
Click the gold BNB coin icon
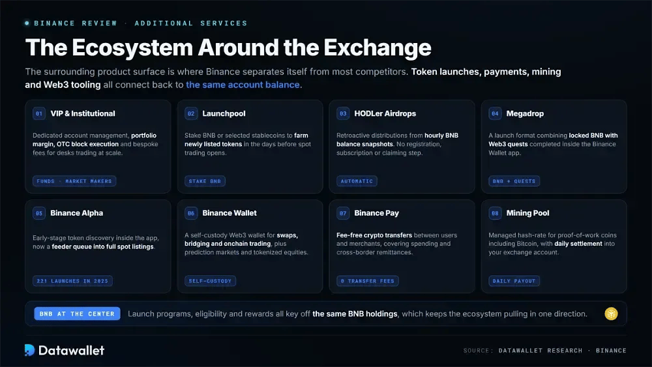(x=611, y=314)
